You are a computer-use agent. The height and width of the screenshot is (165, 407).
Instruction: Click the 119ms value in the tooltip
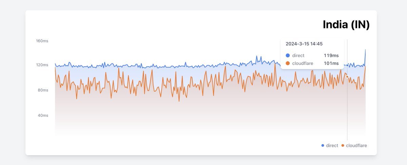[331, 55]
